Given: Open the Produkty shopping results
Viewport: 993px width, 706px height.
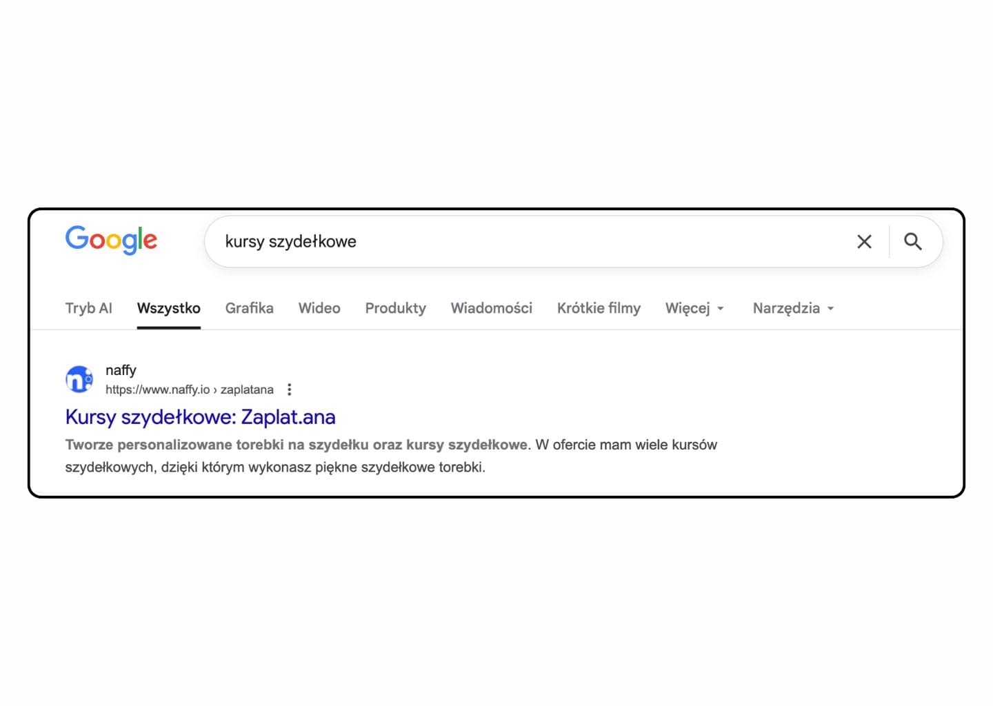Looking at the screenshot, I should tap(395, 308).
